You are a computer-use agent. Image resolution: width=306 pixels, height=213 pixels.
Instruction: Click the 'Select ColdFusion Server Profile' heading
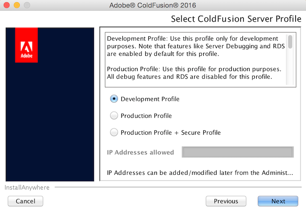(236, 19)
